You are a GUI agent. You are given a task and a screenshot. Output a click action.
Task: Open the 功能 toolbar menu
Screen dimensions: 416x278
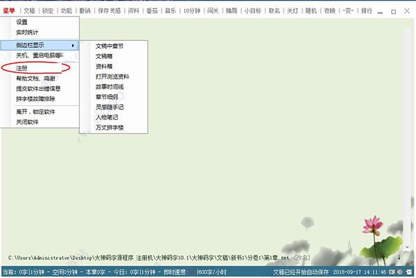click(x=67, y=11)
